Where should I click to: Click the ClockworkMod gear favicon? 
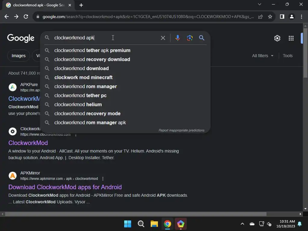coord(13,131)
